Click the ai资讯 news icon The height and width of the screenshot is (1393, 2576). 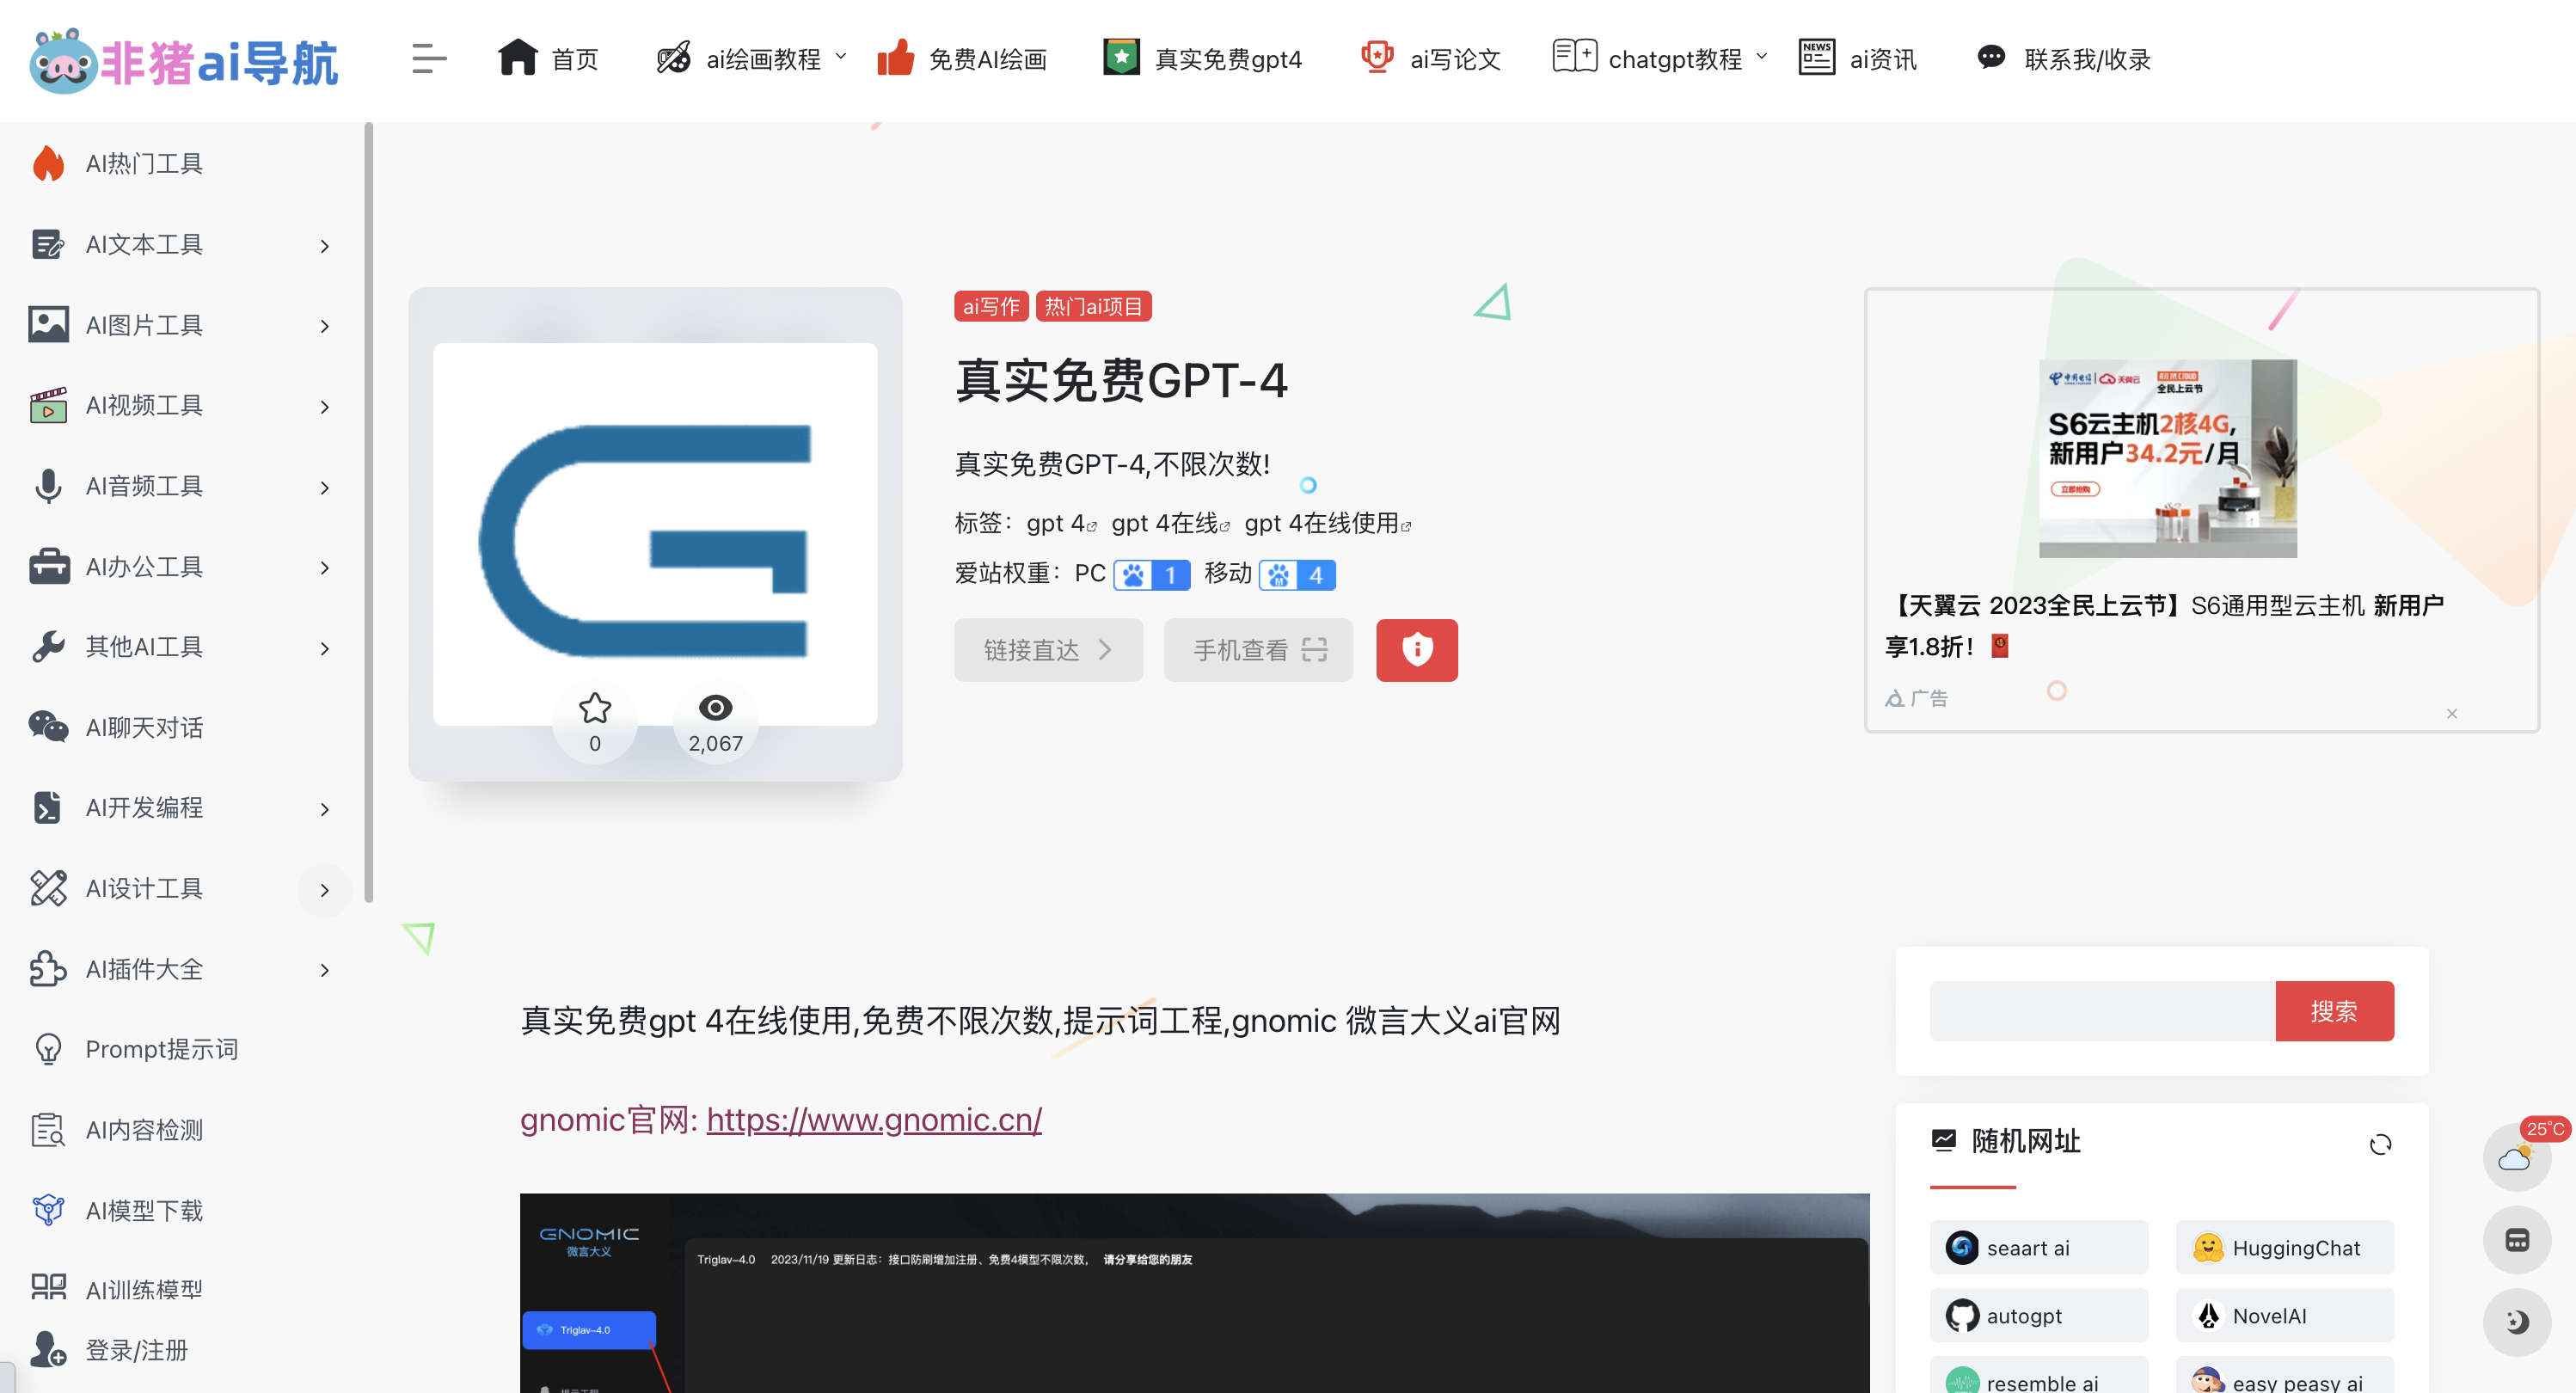(x=1816, y=57)
